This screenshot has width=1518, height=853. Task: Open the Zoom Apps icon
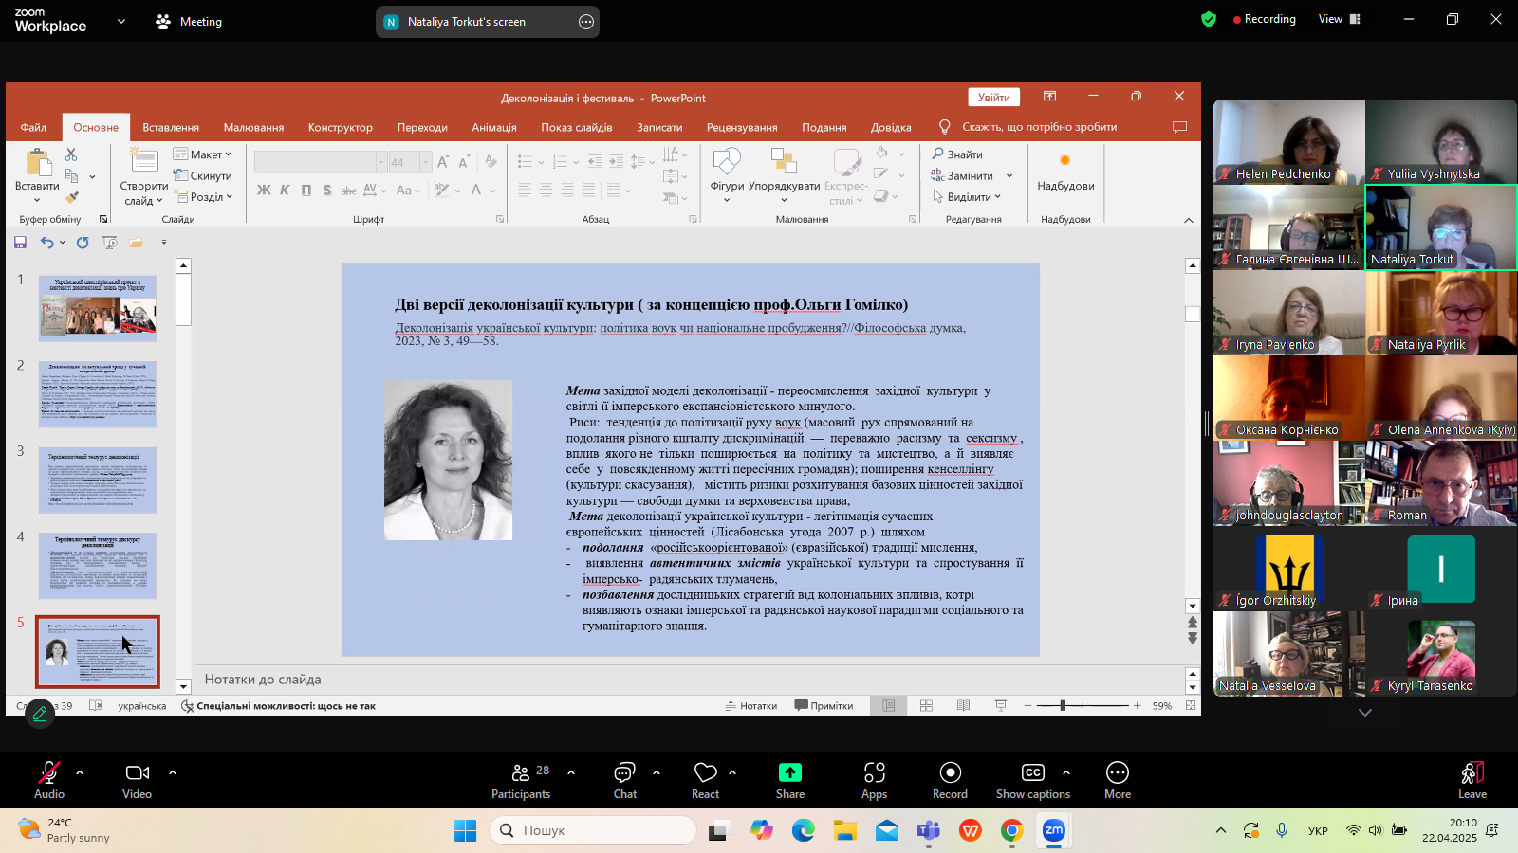click(874, 773)
